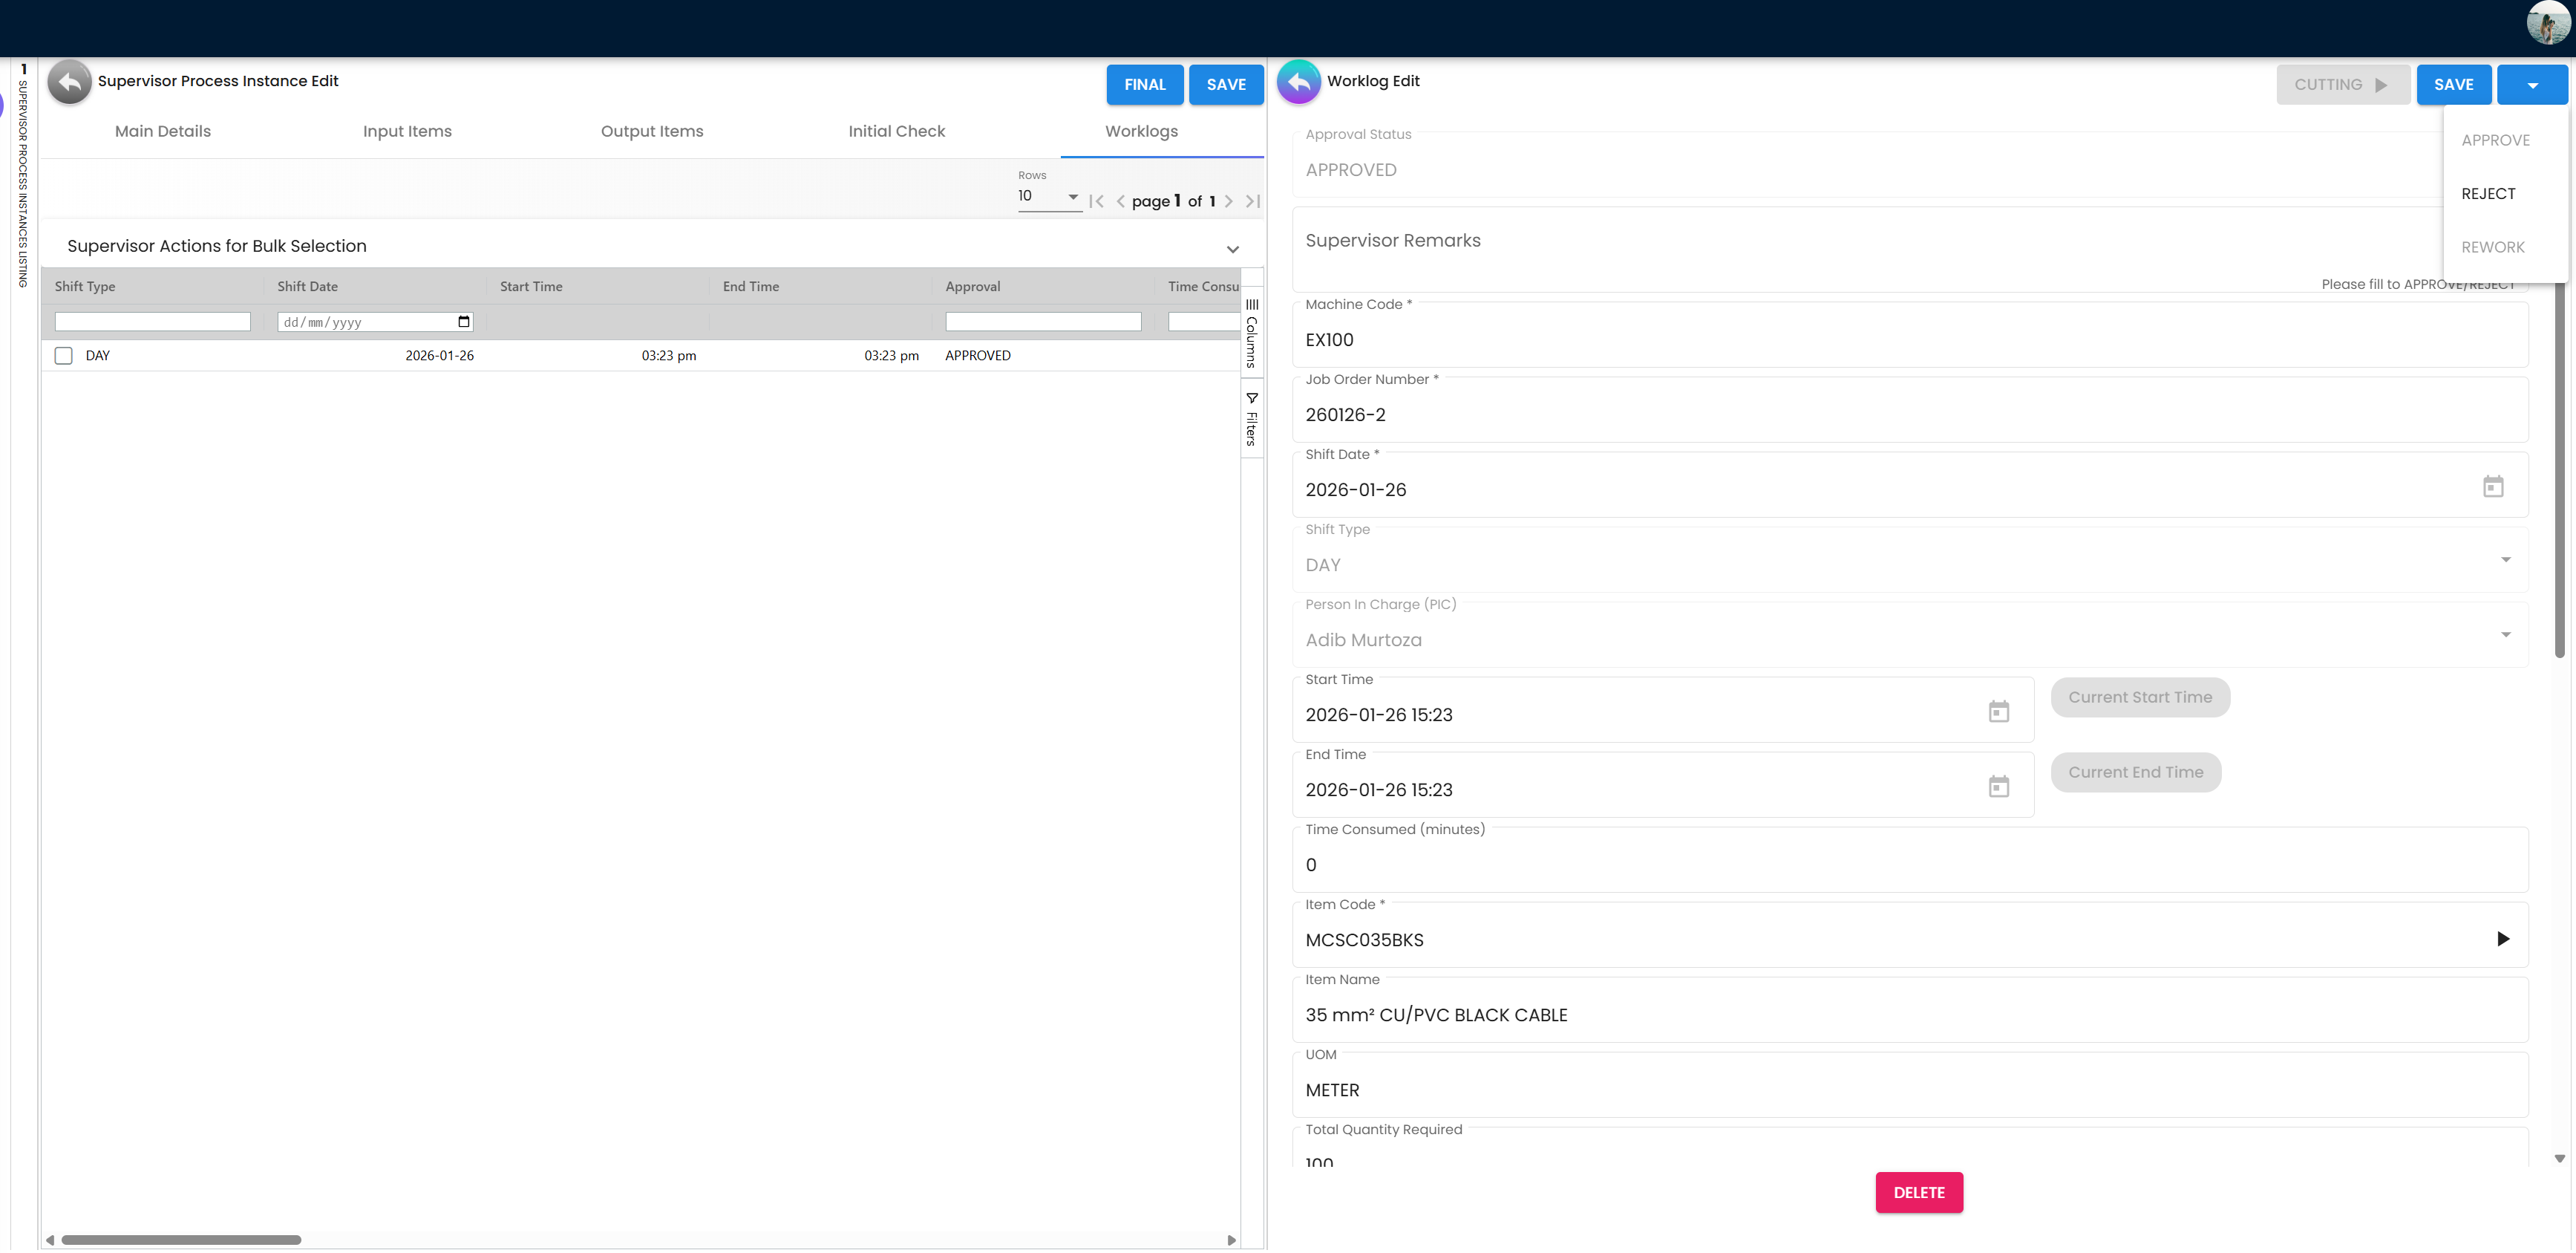The width and height of the screenshot is (2576, 1253).
Task: Click the DELETE button
Action: pyautogui.click(x=1918, y=1192)
